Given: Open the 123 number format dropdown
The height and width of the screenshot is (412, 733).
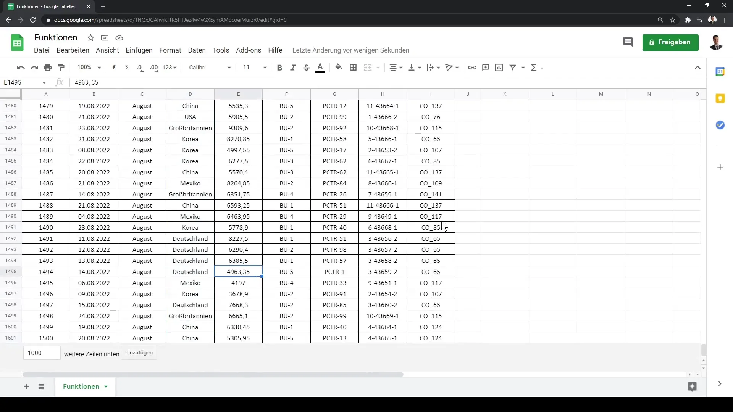Looking at the screenshot, I should coord(170,68).
